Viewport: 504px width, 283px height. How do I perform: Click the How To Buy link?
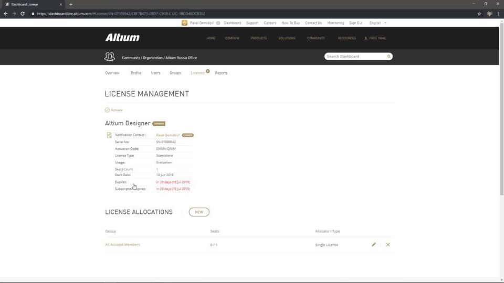290,23
